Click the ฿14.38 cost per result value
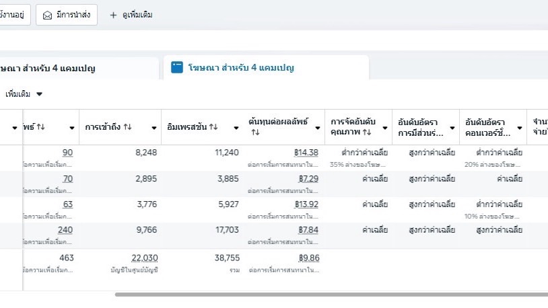Viewport: 548px width, 308px height. click(306, 153)
